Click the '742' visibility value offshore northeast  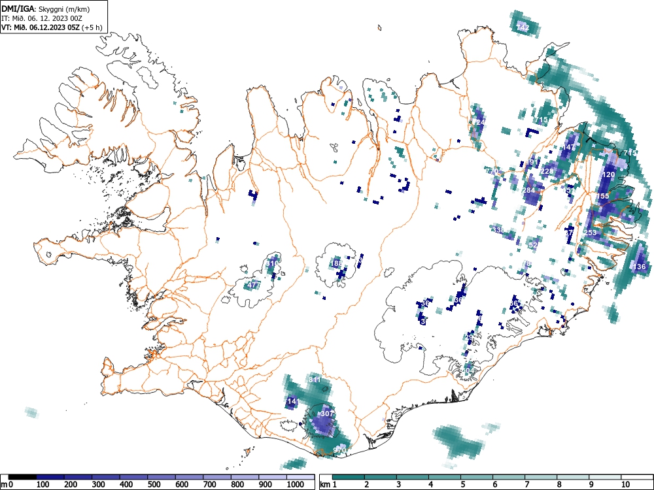click(523, 27)
